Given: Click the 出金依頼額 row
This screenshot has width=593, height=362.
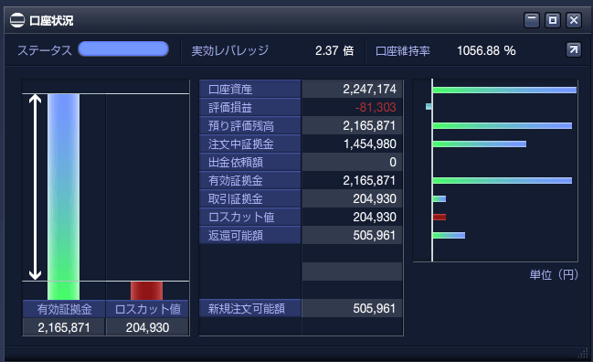Looking at the screenshot, I should pyautogui.click(x=301, y=163).
